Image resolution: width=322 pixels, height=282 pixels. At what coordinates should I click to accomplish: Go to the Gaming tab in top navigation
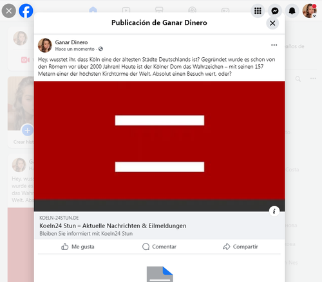[225, 10]
